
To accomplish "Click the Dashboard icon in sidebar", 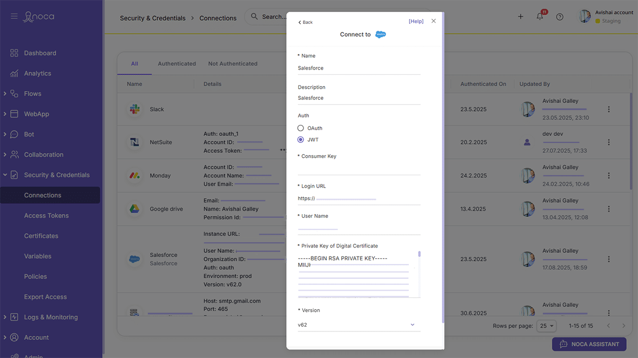I will [x=15, y=53].
